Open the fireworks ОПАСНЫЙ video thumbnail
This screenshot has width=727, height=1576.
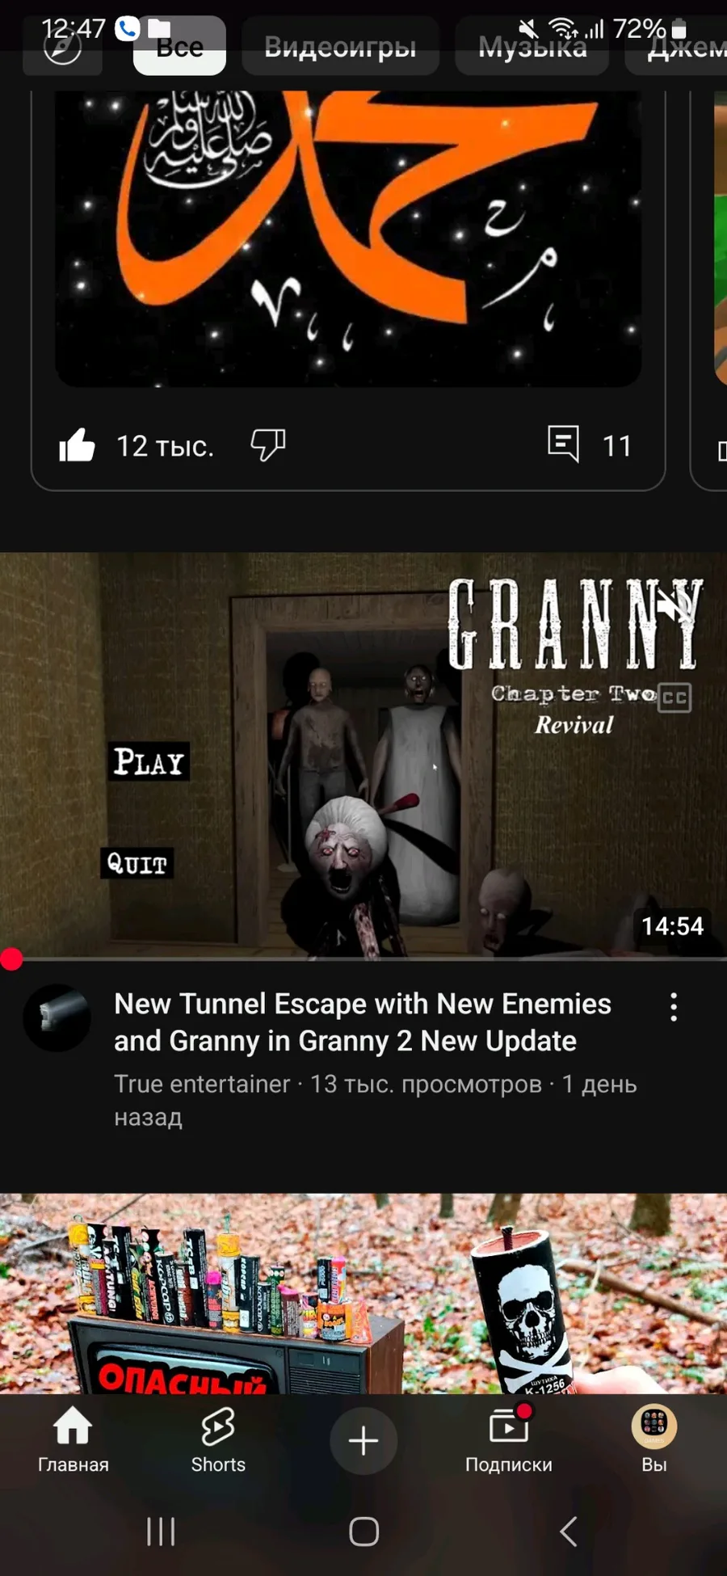tap(363, 1293)
